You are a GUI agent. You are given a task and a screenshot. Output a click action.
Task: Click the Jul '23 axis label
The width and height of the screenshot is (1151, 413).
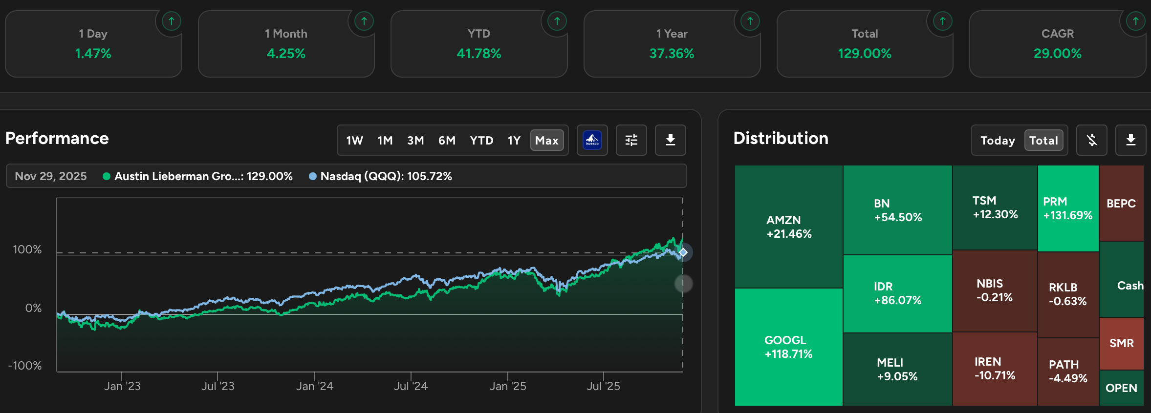click(x=218, y=386)
